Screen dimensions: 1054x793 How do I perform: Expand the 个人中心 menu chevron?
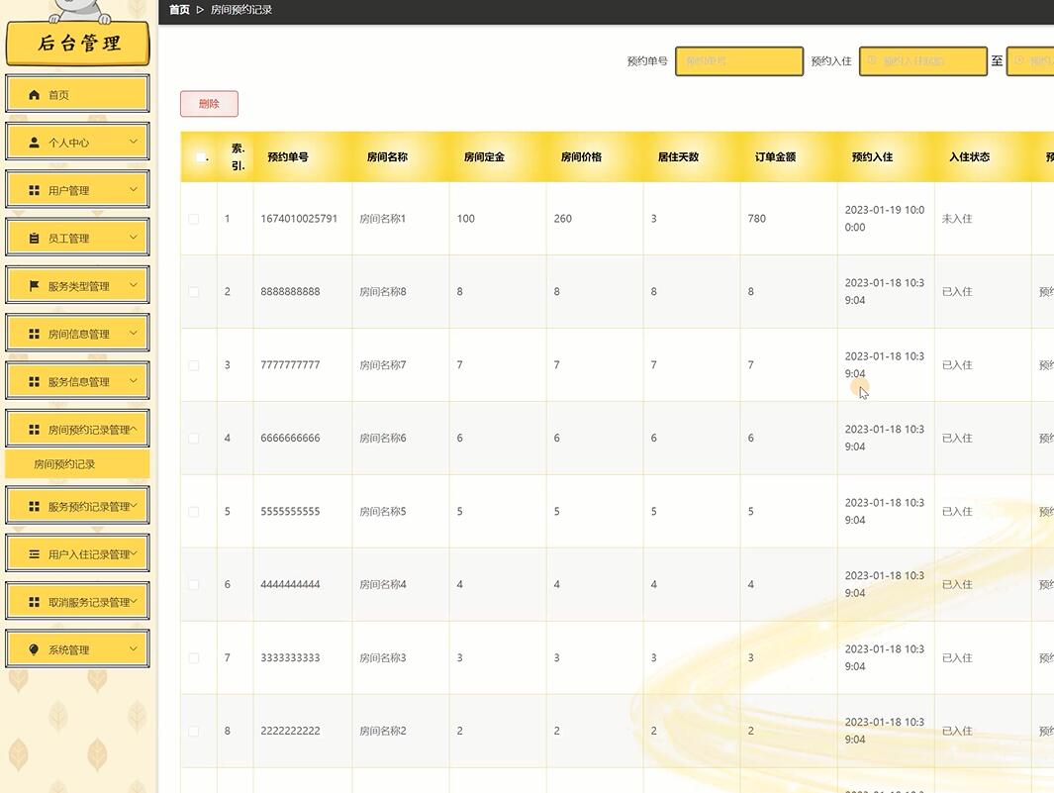133,142
